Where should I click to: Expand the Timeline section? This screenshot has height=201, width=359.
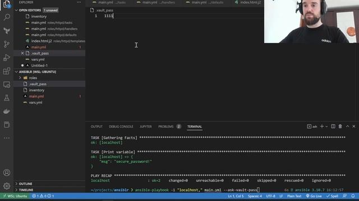point(26,190)
